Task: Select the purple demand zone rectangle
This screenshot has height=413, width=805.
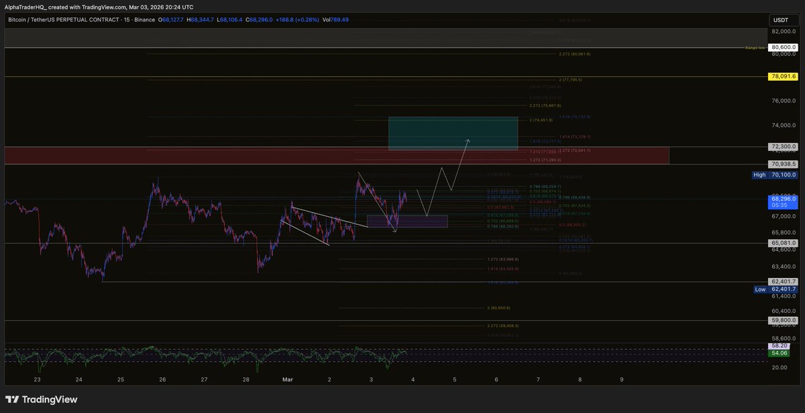Action: point(407,221)
